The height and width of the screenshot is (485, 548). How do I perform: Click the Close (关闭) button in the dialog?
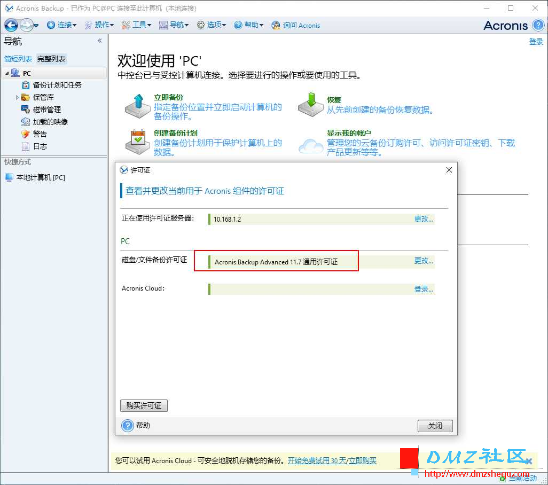pyautogui.click(x=435, y=426)
